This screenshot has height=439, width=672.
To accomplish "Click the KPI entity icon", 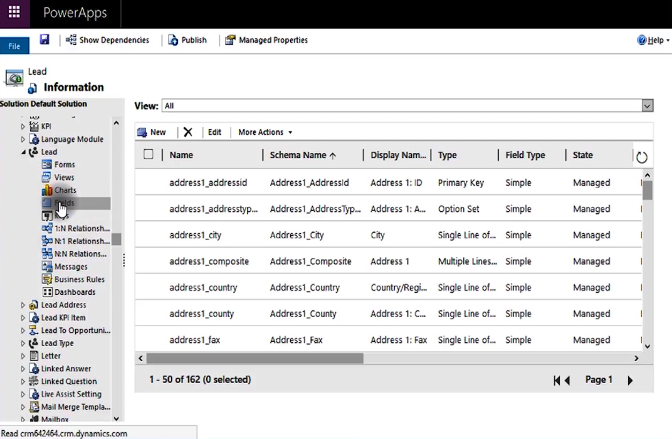I will click(34, 126).
